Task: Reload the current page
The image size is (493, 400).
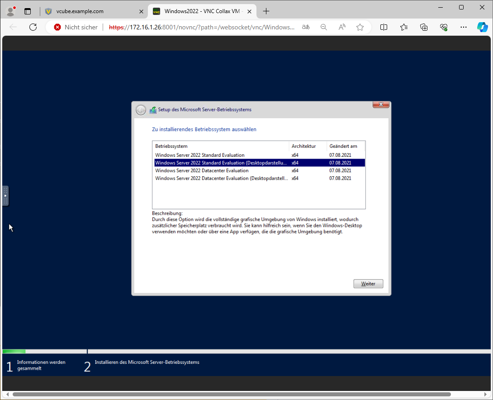Action: pos(33,27)
